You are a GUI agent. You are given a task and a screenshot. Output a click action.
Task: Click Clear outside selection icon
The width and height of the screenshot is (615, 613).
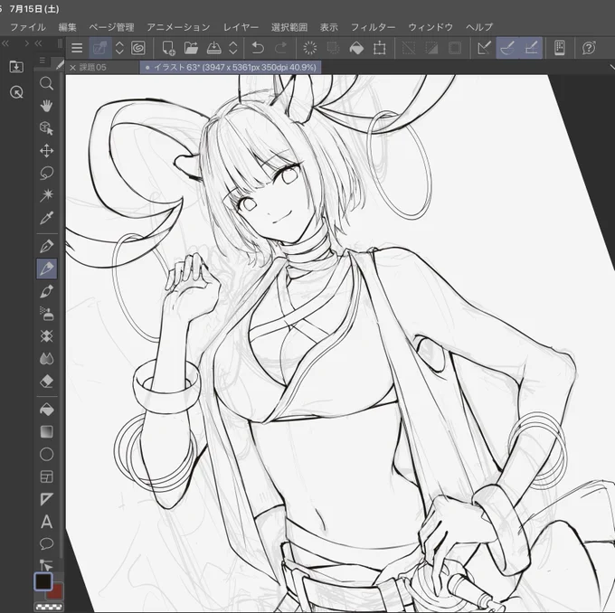(x=333, y=48)
